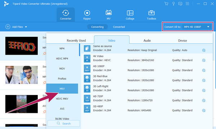Viewport: 216px width, 129px height.
Task: Click the SD 480P preset icon
Action: pos(87,109)
